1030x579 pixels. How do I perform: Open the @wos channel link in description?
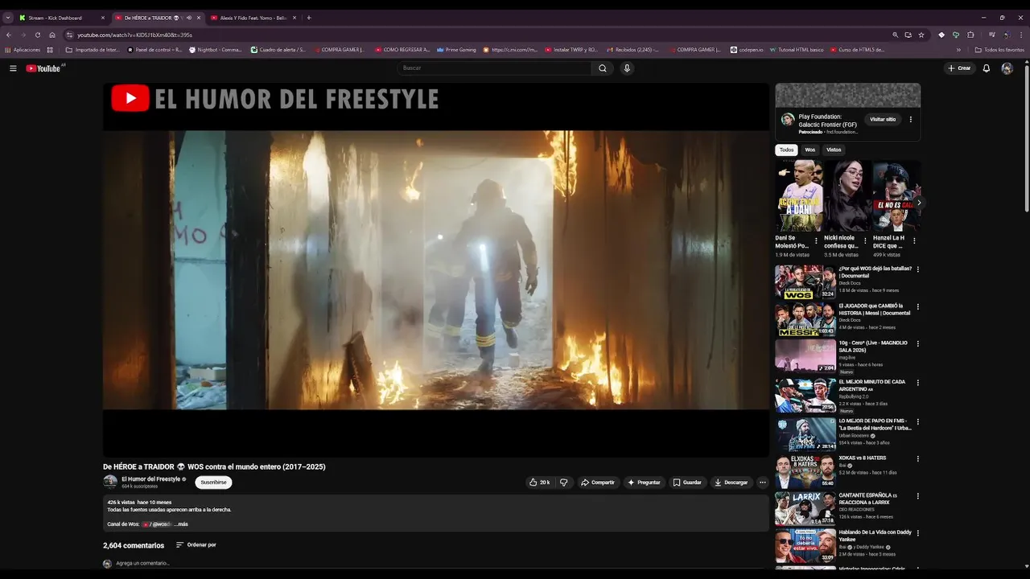(158, 524)
